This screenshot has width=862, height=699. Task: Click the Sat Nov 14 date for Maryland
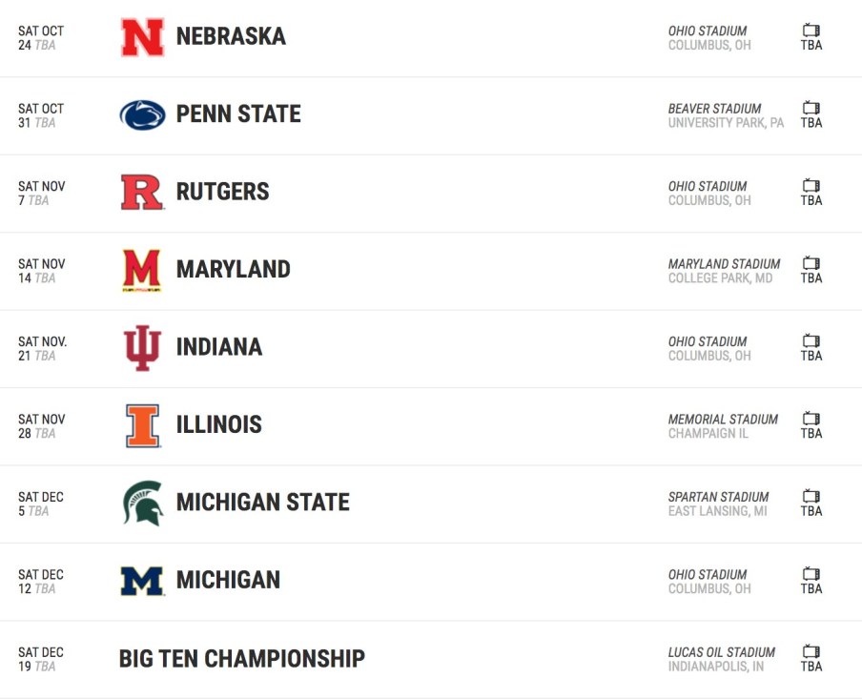click(x=41, y=270)
